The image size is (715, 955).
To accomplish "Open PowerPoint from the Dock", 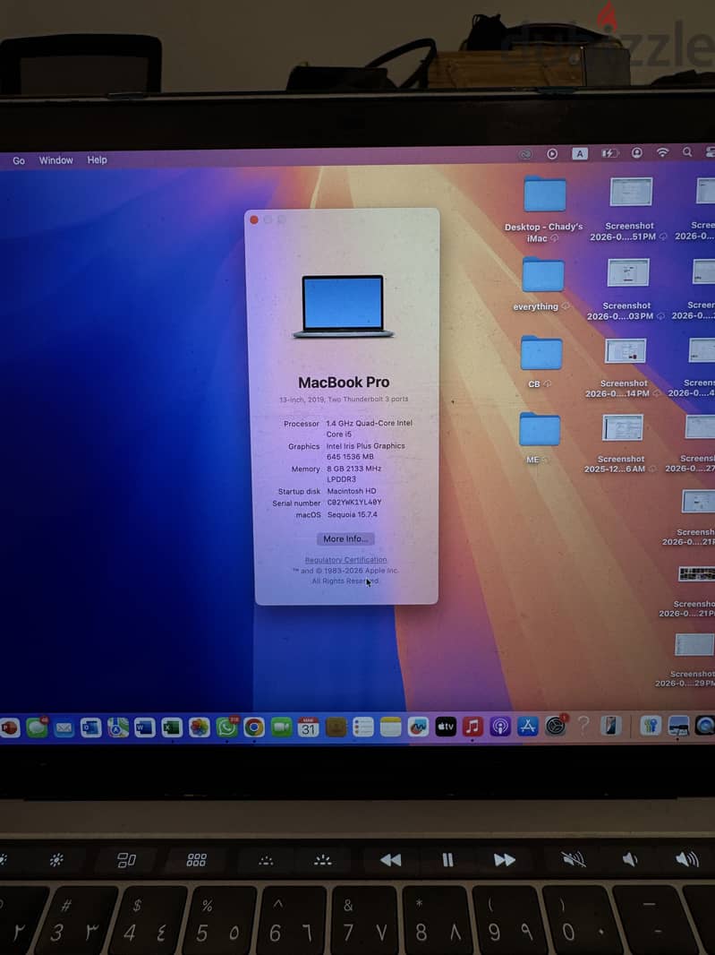I will (x=9, y=727).
